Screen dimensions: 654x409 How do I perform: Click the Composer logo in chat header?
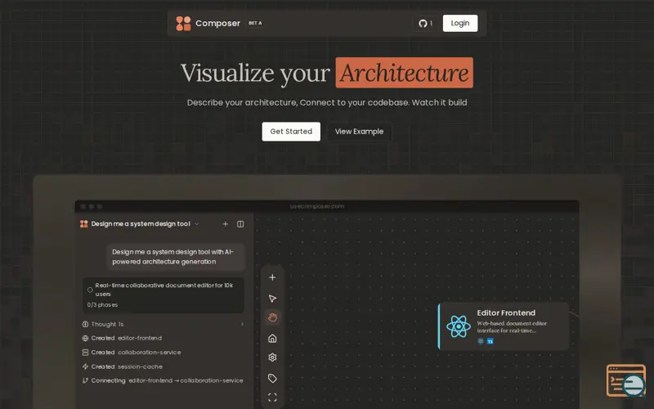[x=84, y=224]
